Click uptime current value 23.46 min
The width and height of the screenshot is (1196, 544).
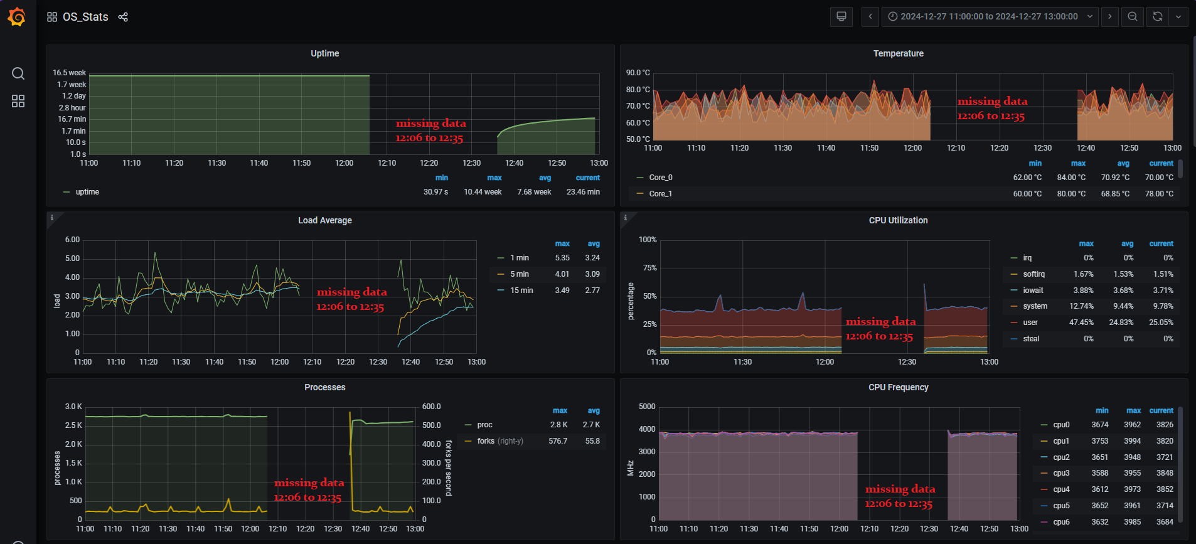(x=583, y=192)
